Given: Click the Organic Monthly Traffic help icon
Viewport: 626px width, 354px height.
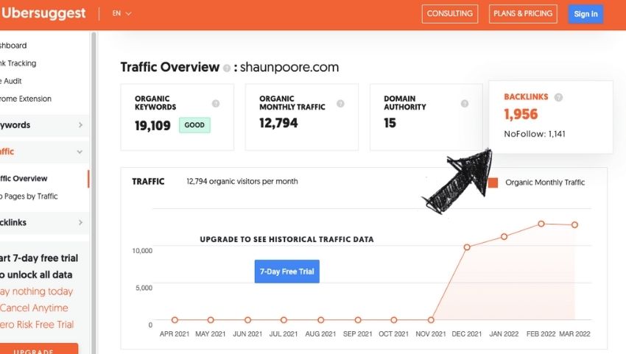Looking at the screenshot, I should (x=340, y=103).
